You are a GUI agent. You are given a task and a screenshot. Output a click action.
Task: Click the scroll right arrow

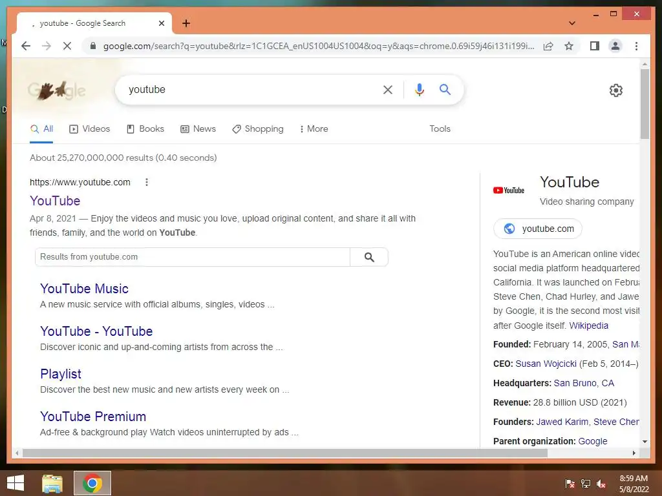click(634, 453)
